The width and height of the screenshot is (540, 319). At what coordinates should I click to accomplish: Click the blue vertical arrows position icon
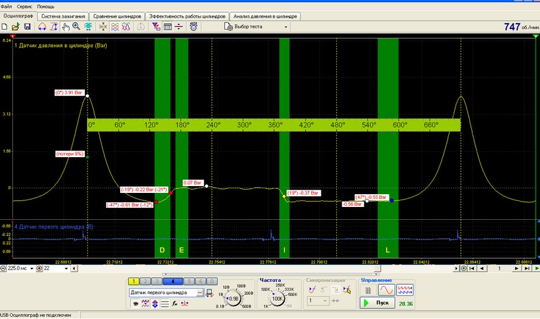tap(155, 304)
